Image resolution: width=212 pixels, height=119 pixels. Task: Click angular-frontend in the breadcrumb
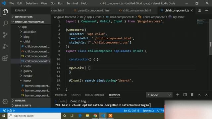click(65, 17)
